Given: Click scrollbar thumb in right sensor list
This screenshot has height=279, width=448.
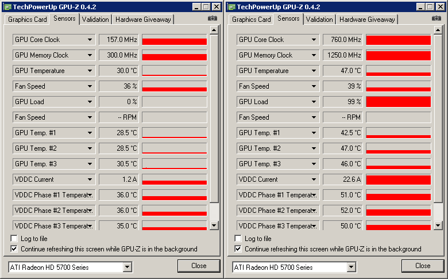Looking at the screenshot, I should click(438, 119).
